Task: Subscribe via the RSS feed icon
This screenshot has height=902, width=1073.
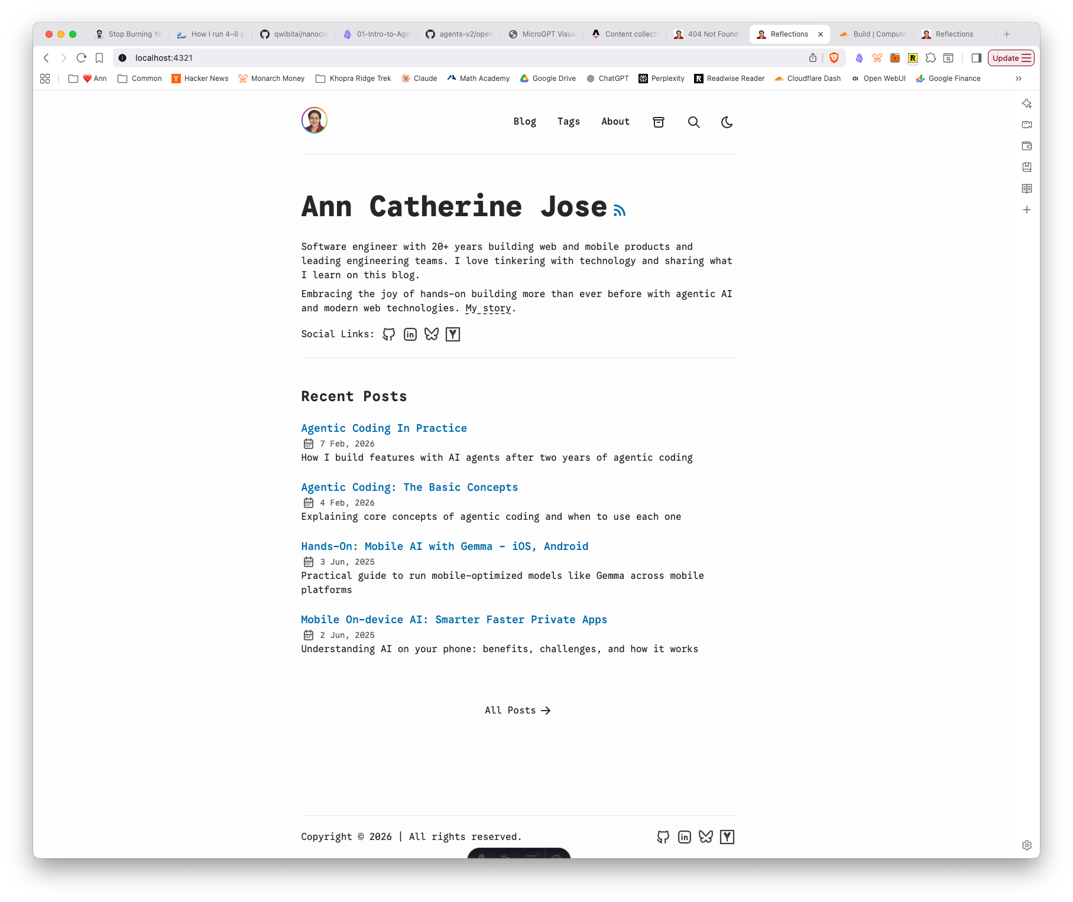Action: click(x=618, y=209)
